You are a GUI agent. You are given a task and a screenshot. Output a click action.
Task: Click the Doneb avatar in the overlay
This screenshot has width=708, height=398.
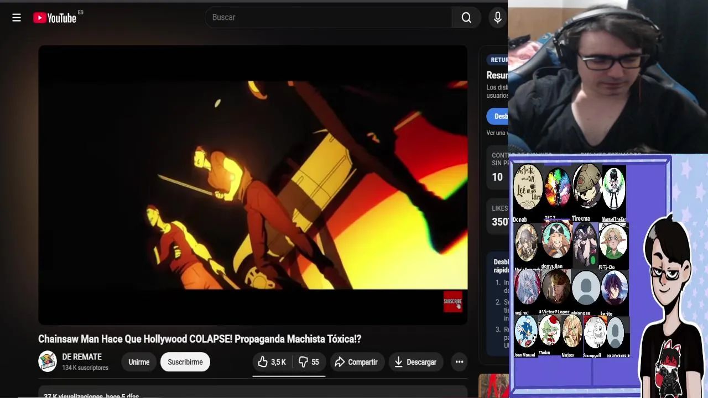528,187
